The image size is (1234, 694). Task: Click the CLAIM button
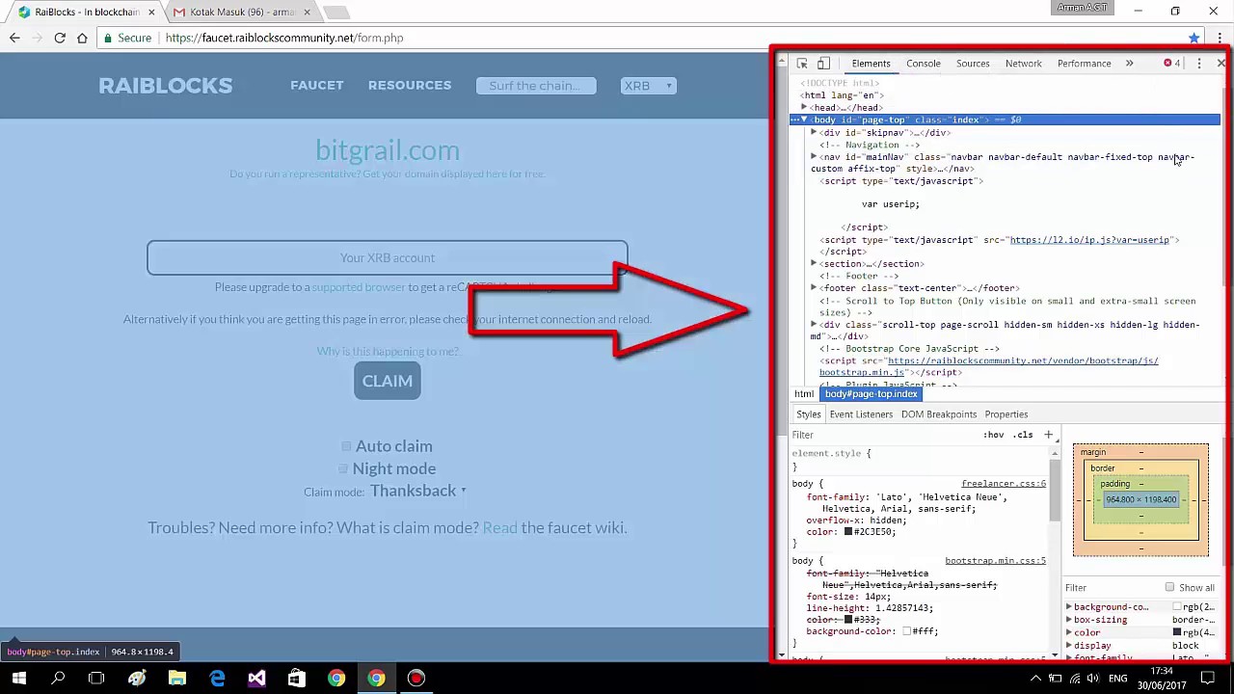tap(388, 381)
